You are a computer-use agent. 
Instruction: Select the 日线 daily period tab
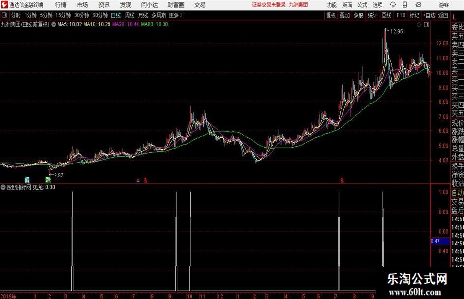116,15
